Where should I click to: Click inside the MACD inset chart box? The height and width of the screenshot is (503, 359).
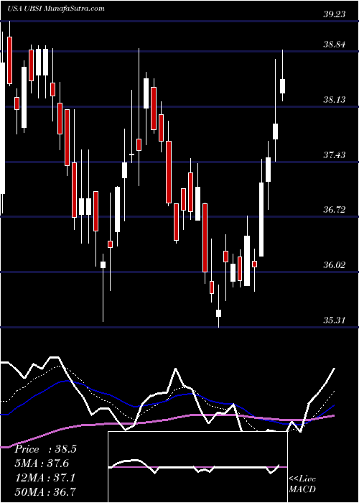(x=197, y=467)
